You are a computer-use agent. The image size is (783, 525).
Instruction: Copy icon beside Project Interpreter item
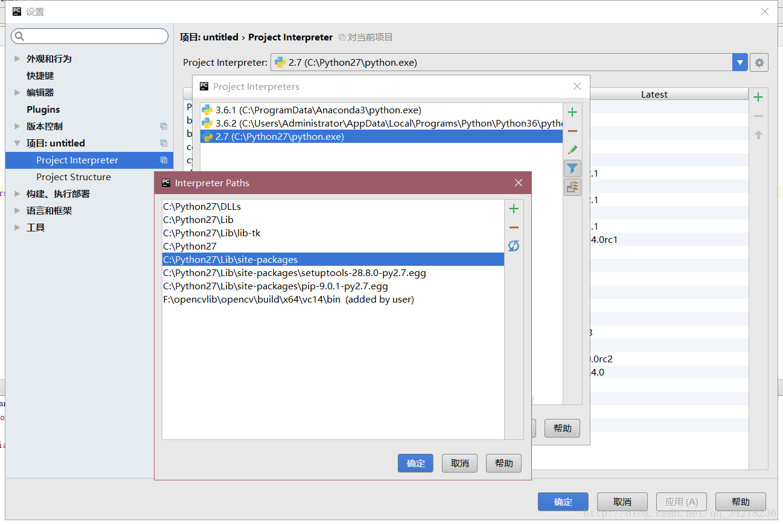point(164,160)
